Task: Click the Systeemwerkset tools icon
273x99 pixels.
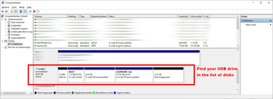Action: point(6,19)
